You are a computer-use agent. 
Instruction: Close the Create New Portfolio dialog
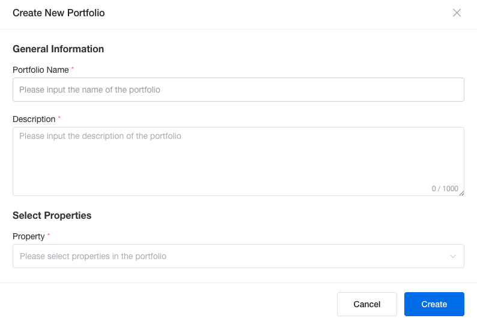click(457, 13)
